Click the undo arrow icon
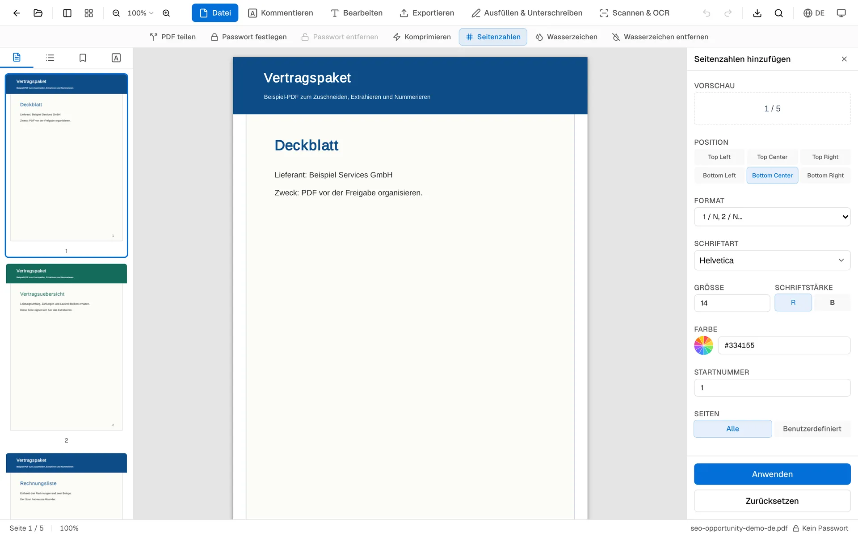 click(707, 13)
